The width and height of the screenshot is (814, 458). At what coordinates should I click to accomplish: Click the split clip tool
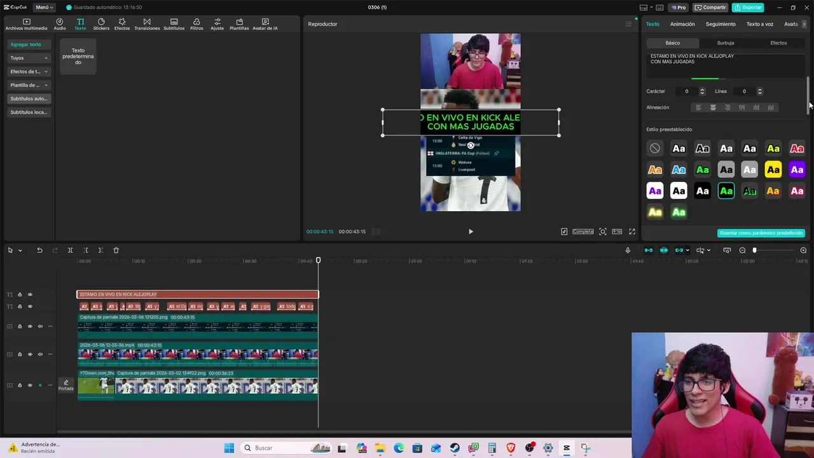pos(70,250)
